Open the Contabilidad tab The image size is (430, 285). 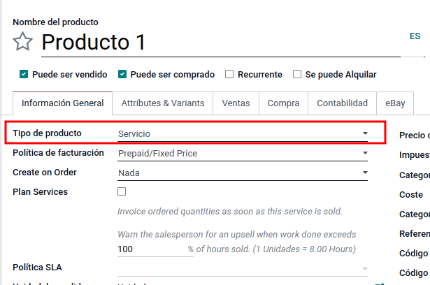342,103
